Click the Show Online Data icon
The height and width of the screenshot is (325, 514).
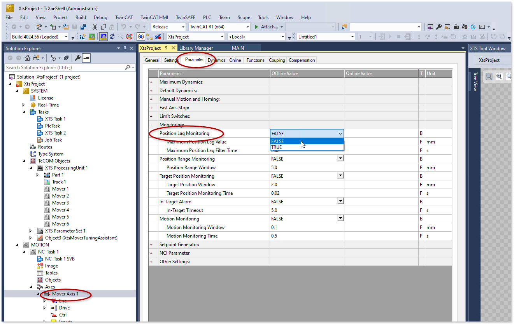pyautogui.click(x=141, y=37)
